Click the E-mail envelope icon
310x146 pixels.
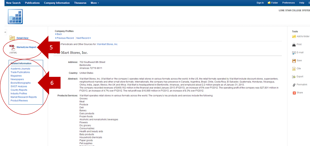[x=294, y=53]
